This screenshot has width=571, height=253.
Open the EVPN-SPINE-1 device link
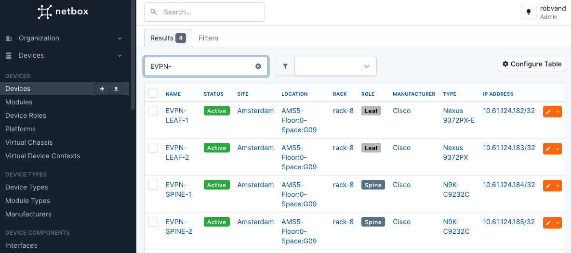tap(178, 190)
